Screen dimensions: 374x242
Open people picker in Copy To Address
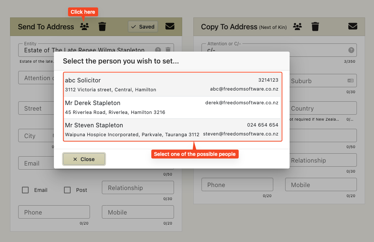297,26
